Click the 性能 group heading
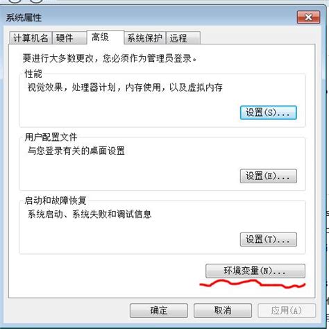329x329 pixels. [33, 74]
